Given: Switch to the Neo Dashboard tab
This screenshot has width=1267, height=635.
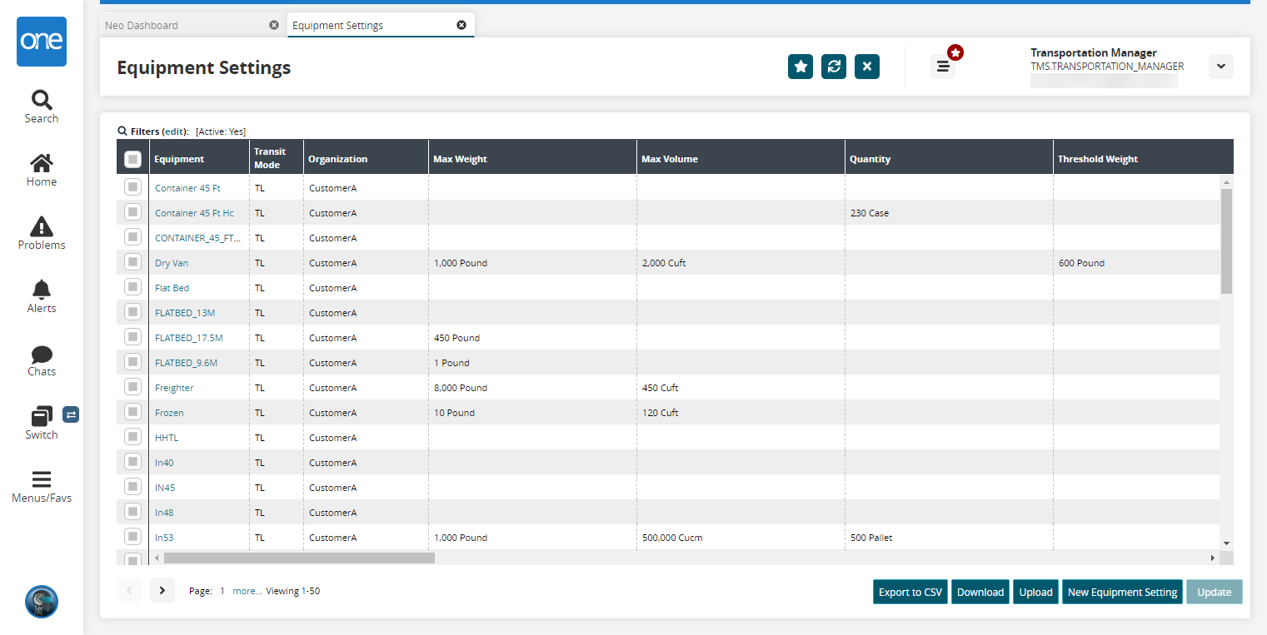Looking at the screenshot, I should click(142, 26).
